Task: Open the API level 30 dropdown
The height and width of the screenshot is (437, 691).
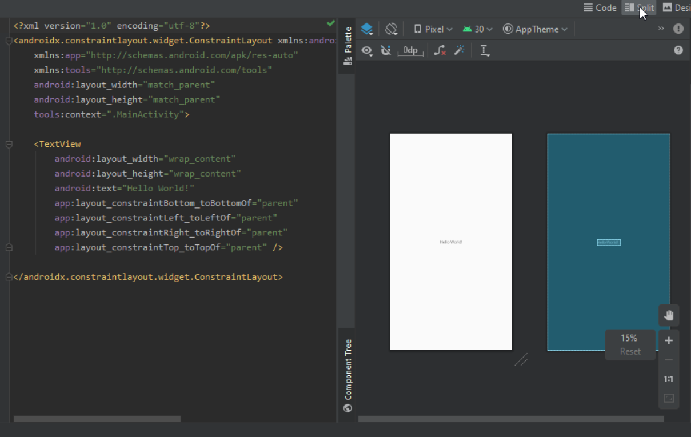Action: [x=478, y=29]
